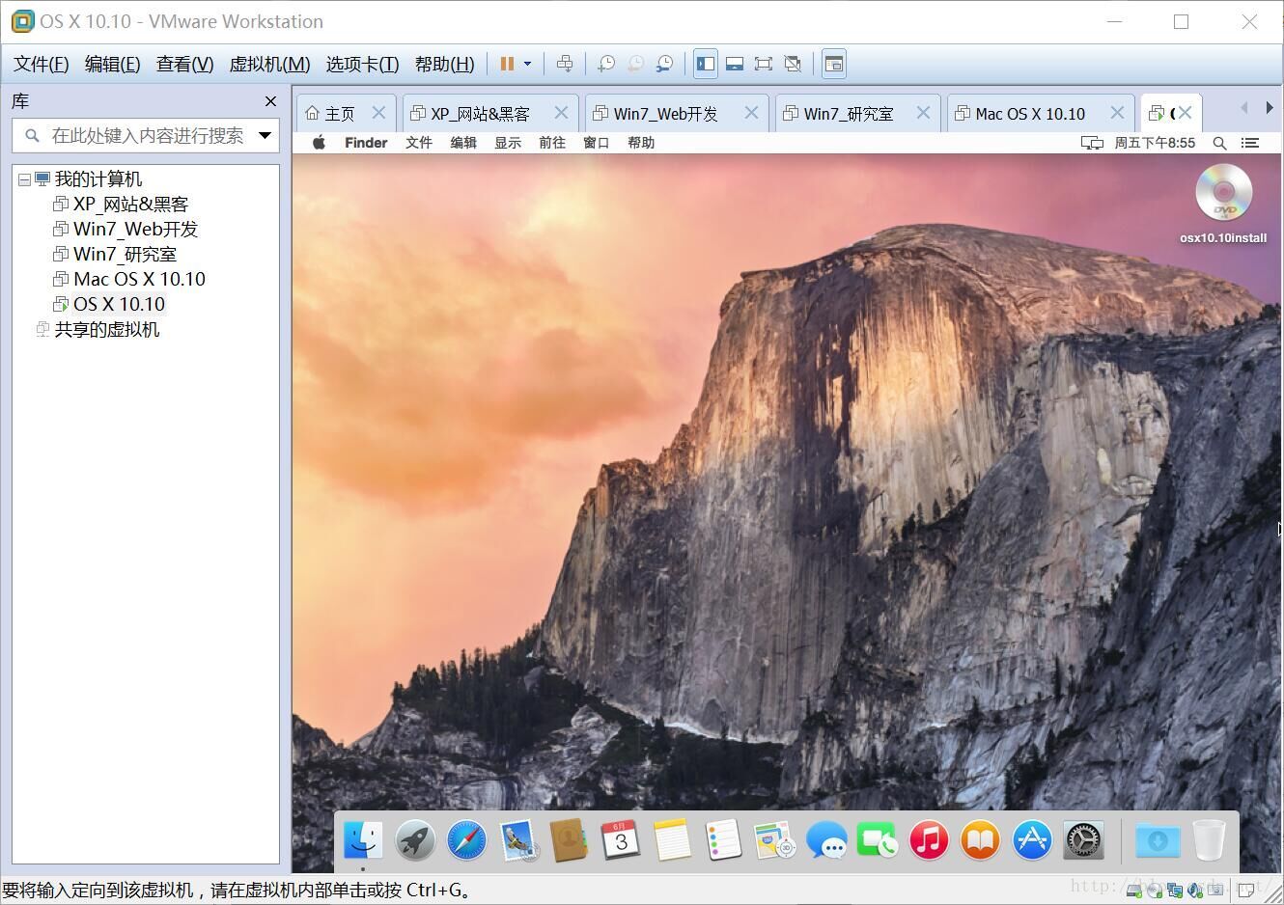Screen dimensions: 1284x905
Task: Toggle Unity mode from the toolbar
Action: click(793, 64)
